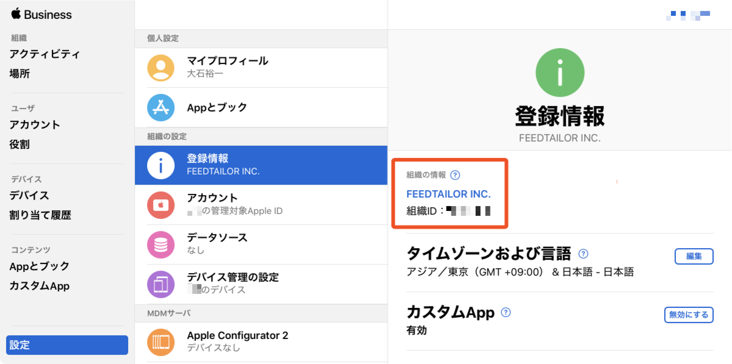The image size is (732, 364).
Task: Click the pink データソース database icon
Action: pos(160,244)
